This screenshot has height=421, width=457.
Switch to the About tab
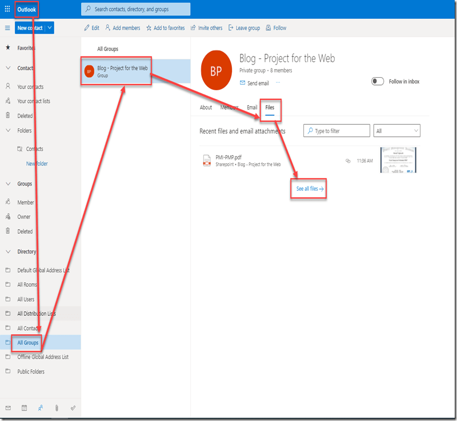(206, 107)
